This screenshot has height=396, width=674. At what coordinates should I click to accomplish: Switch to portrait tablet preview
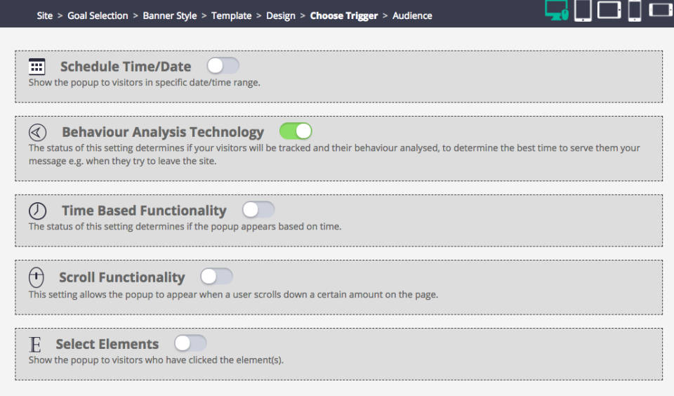pyautogui.click(x=583, y=11)
